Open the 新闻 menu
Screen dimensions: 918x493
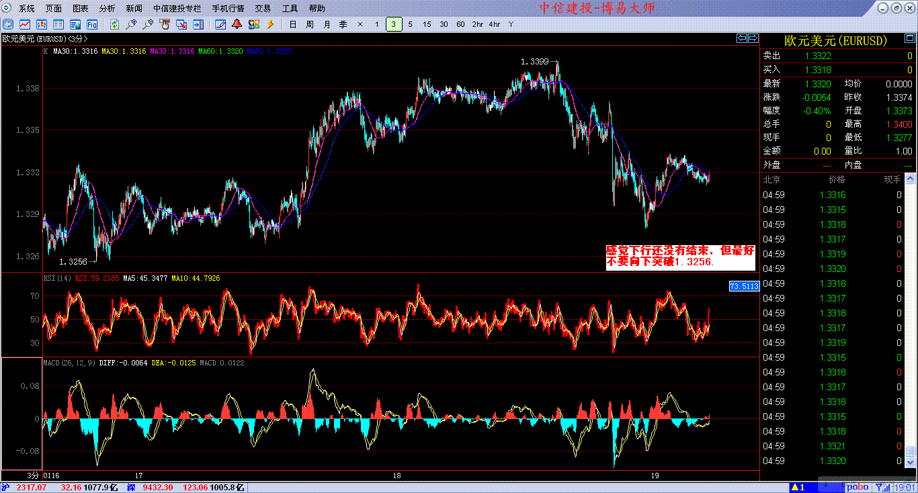point(134,9)
